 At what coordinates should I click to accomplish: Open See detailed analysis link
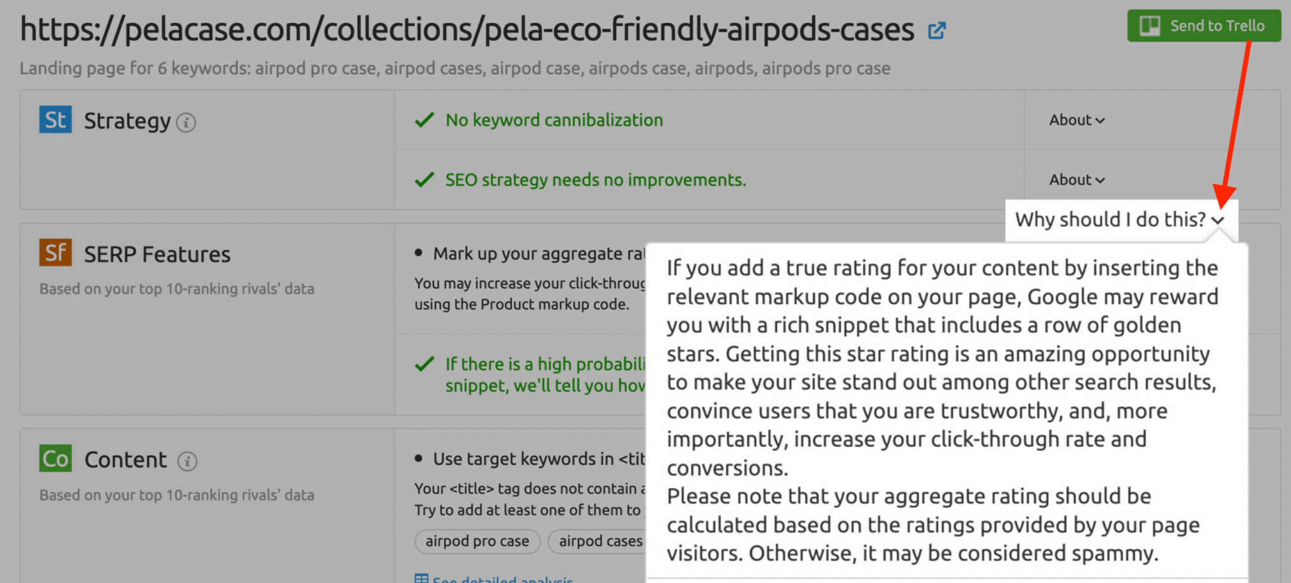[x=502, y=579]
